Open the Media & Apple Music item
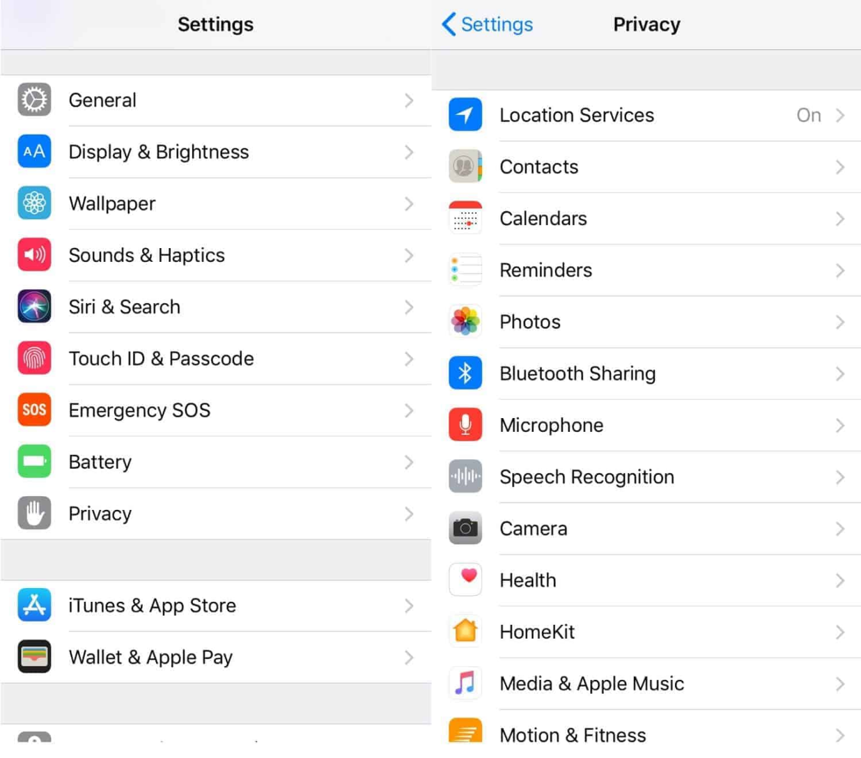The height and width of the screenshot is (758, 861). 591,684
